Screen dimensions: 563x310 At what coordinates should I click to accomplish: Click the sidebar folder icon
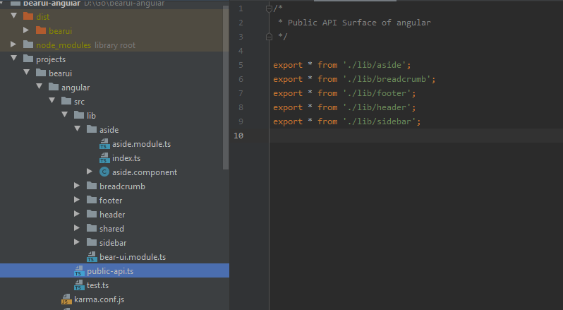[x=92, y=242]
